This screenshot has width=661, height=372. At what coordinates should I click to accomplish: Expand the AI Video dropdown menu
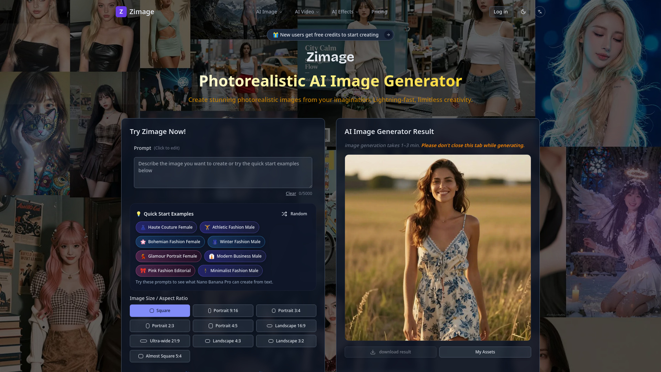[x=307, y=12]
